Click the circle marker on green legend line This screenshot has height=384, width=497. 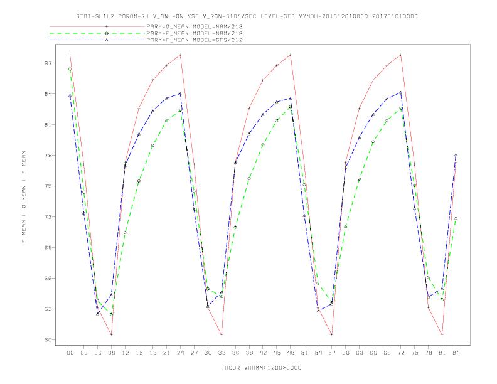pos(107,33)
